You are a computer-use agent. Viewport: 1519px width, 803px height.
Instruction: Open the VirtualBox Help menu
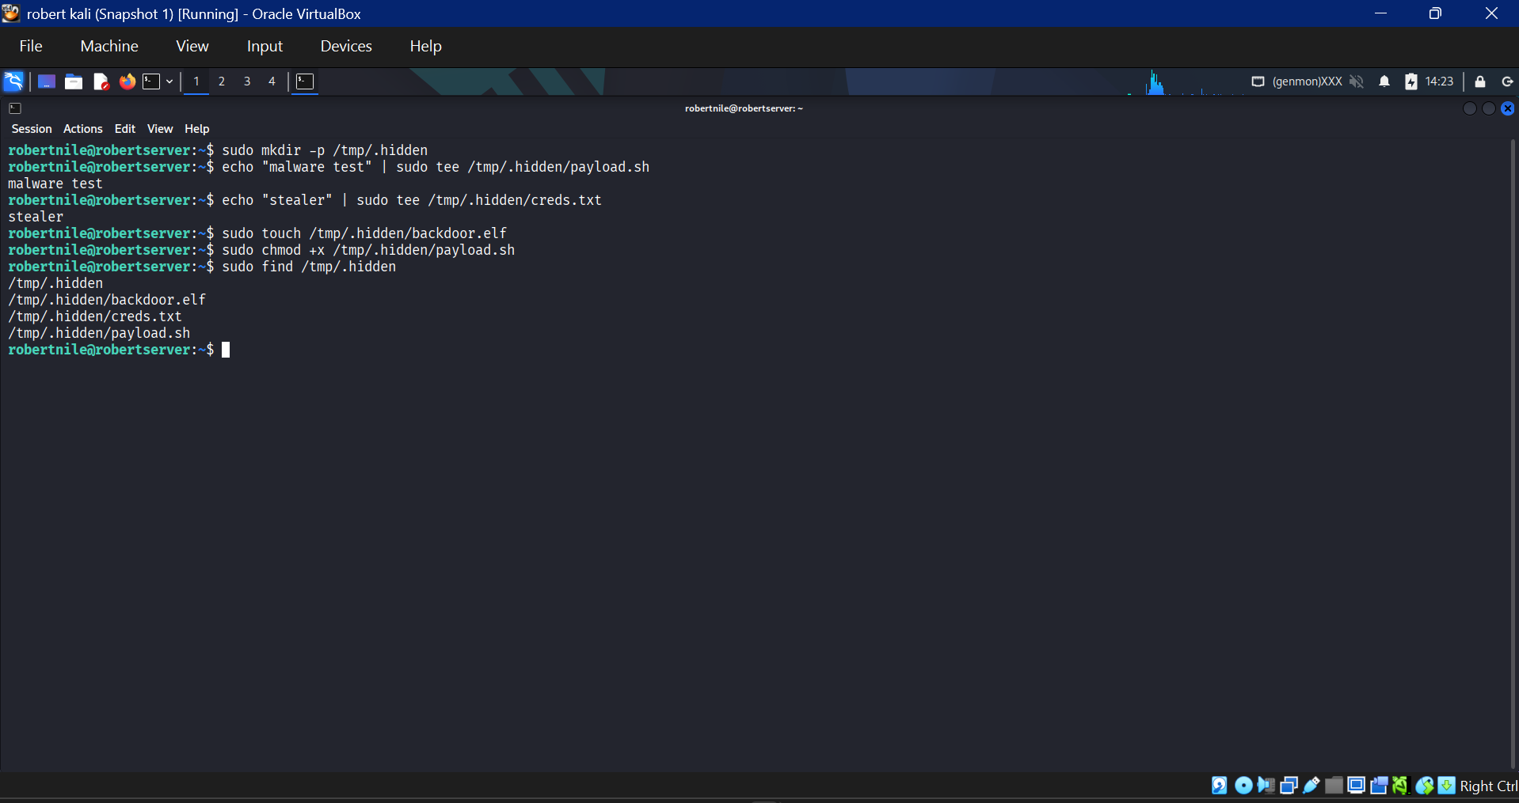[425, 46]
